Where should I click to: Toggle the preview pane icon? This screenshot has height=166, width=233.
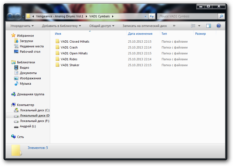pyautogui.click(x=209, y=26)
